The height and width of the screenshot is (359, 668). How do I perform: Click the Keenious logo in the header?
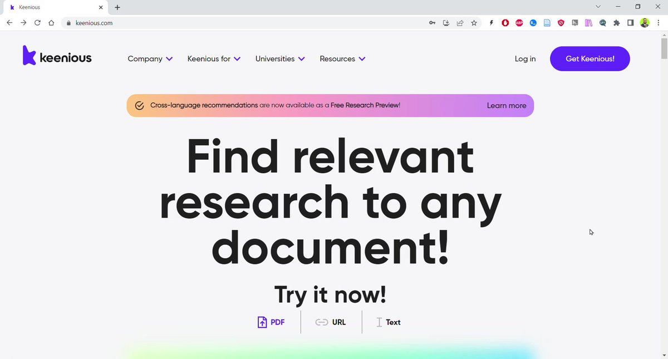[57, 56]
